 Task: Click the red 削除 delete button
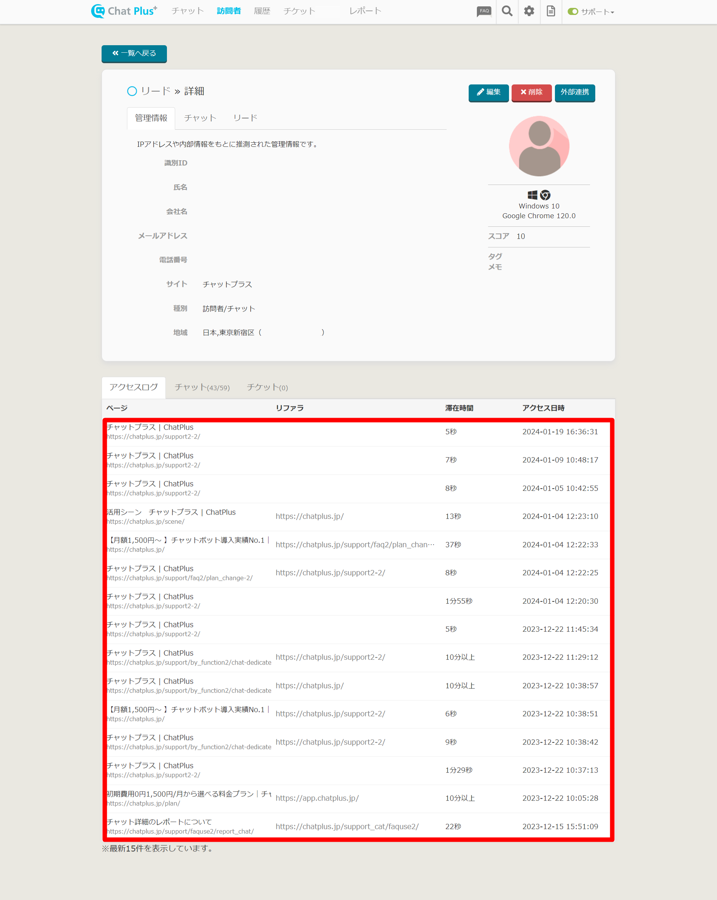click(x=531, y=92)
